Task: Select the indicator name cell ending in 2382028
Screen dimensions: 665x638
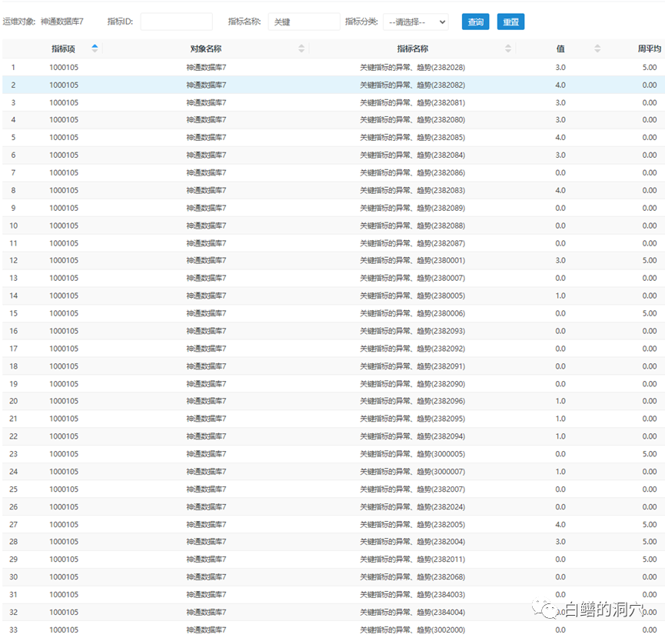Action: [x=412, y=68]
